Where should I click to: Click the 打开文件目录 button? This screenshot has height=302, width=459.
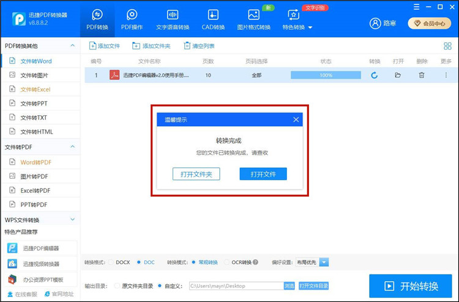pos(313,286)
